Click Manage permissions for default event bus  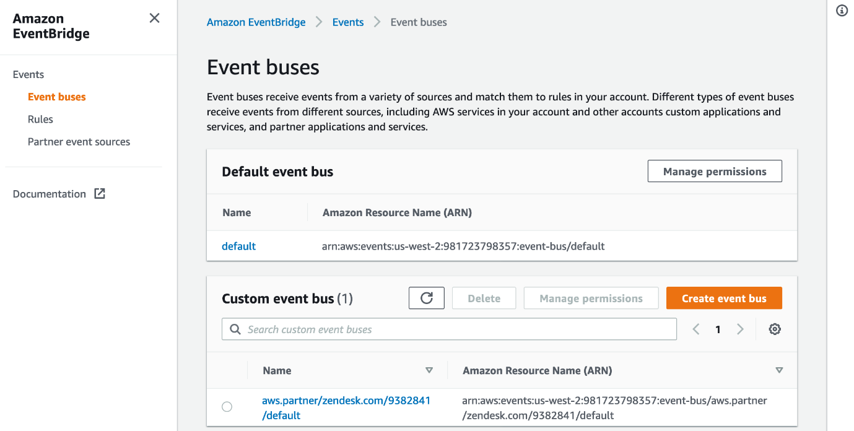[x=714, y=172]
